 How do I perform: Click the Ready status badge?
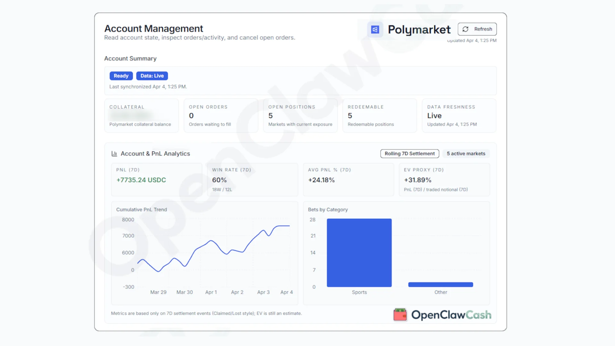coord(121,76)
